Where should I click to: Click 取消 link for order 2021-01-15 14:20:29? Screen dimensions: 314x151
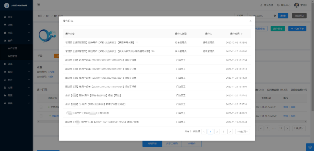coord(293,116)
